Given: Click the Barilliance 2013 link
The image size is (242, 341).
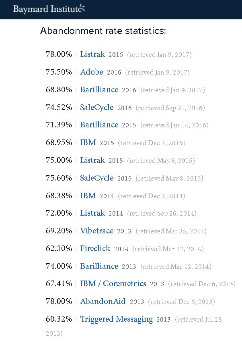Looking at the screenshot, I should 99,266.
